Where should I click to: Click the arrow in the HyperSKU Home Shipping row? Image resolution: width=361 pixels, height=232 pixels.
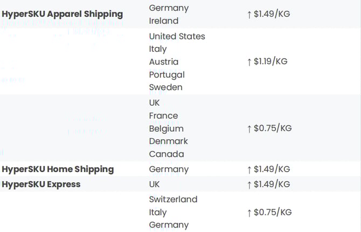(249, 169)
